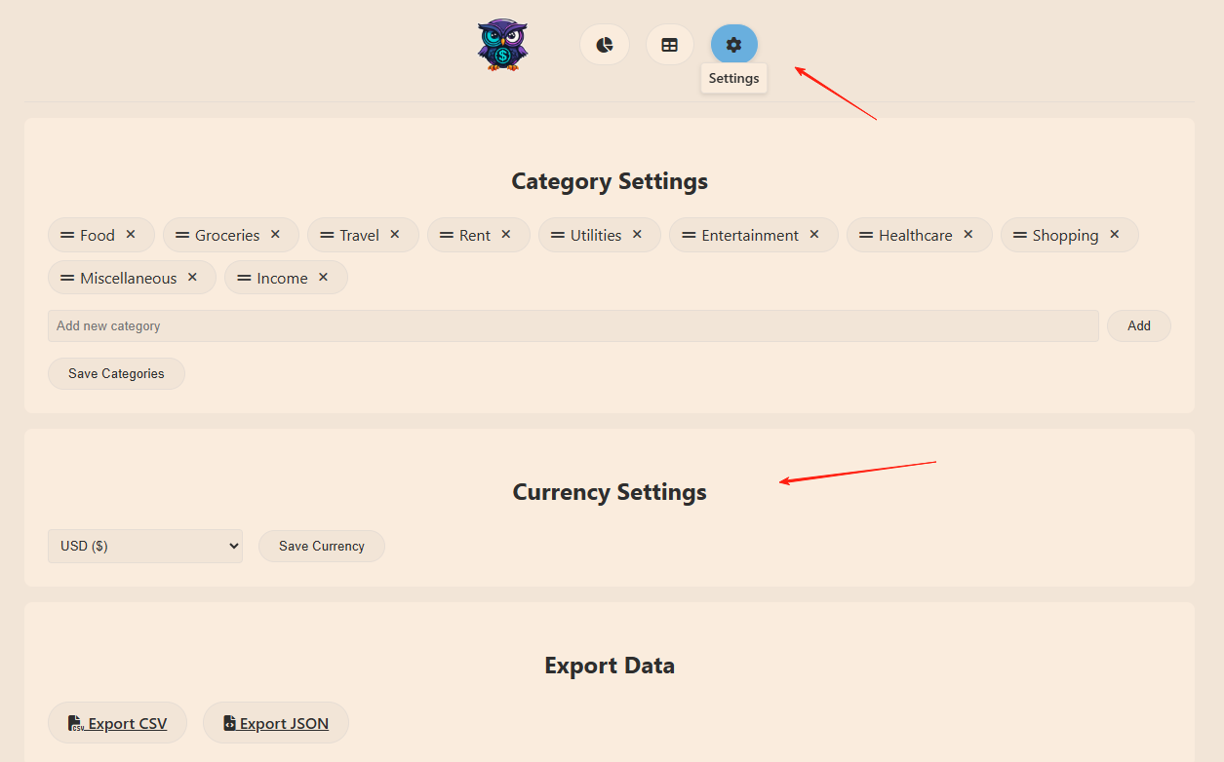Click the Income category label

point(282,279)
